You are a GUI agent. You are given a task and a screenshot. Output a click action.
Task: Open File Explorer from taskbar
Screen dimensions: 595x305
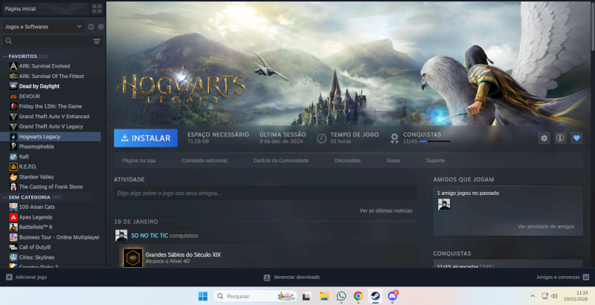pos(324,296)
